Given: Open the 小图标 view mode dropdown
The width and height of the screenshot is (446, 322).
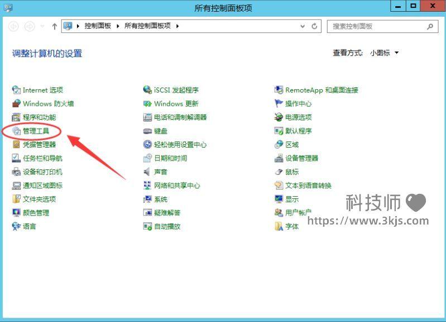Looking at the screenshot, I should (x=384, y=53).
